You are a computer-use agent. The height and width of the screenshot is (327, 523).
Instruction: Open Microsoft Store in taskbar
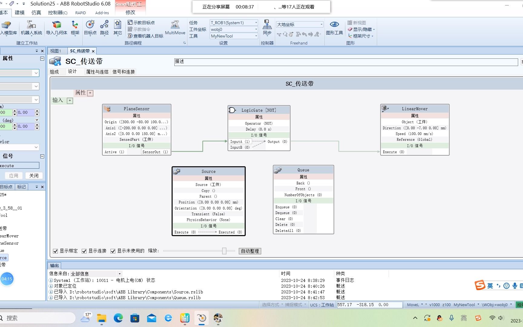(135, 318)
